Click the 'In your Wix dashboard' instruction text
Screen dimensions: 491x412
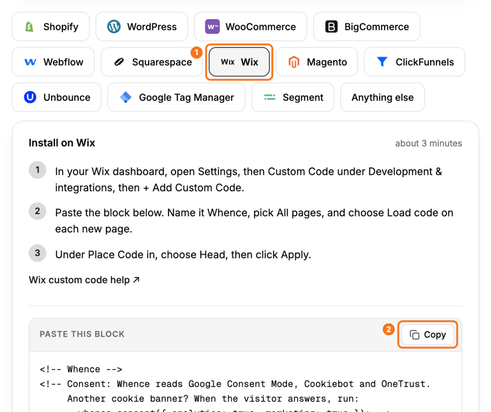[249, 180]
